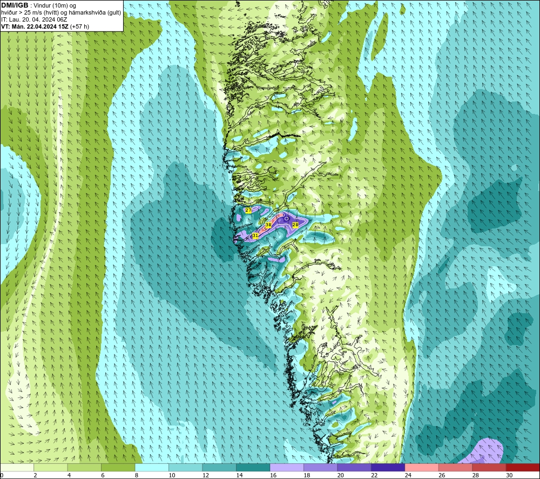
Task: Click the legend scale number "10"
Action: point(172,475)
